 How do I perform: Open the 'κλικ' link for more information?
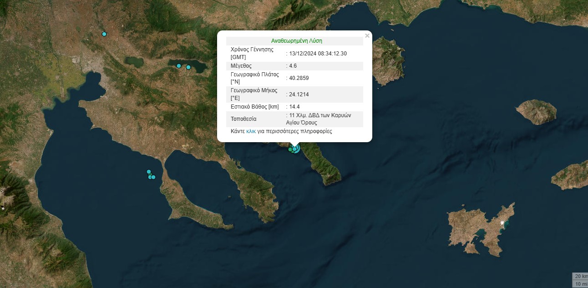tap(251, 131)
